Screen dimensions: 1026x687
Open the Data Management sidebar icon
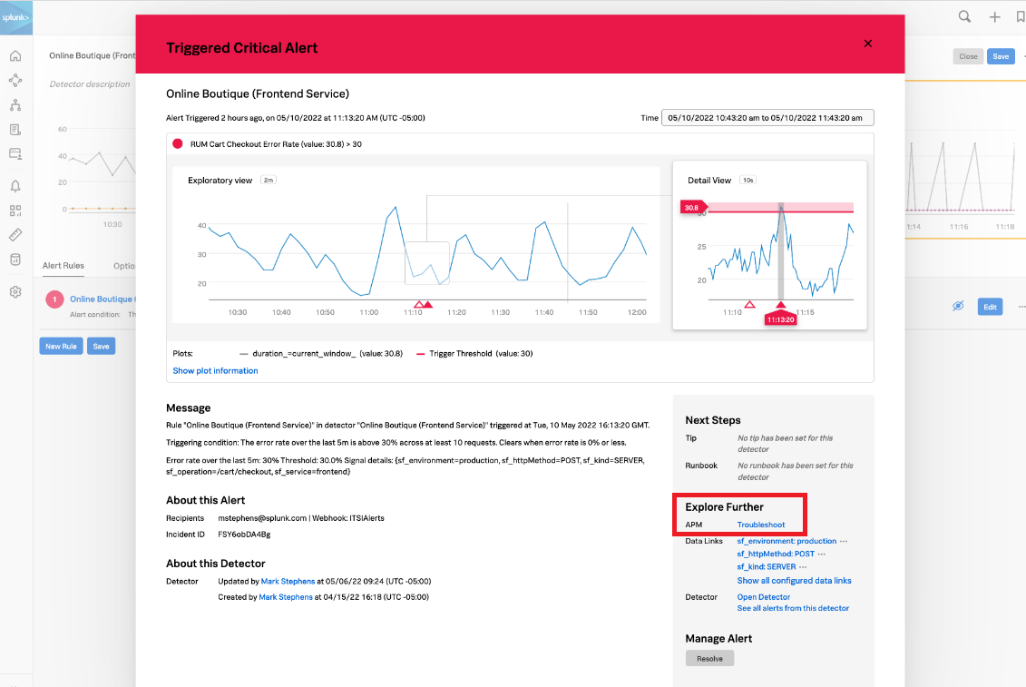(15, 260)
